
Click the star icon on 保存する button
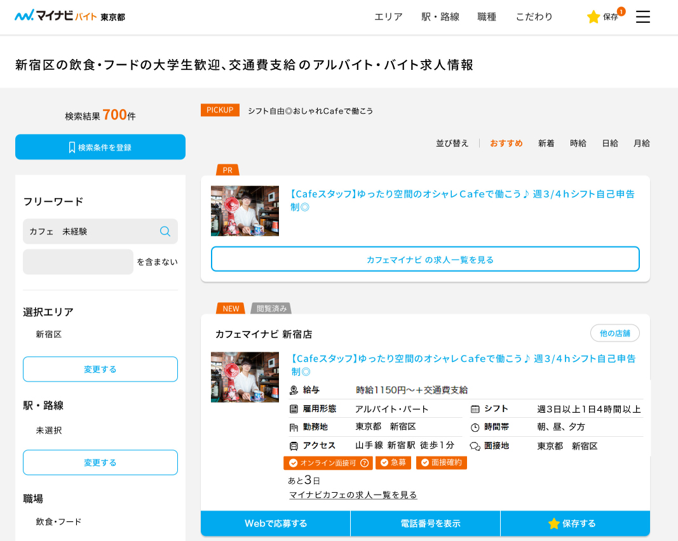553,523
